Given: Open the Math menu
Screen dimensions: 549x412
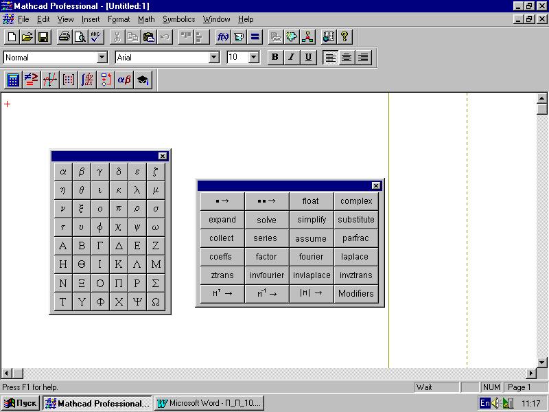Looking at the screenshot, I should (x=146, y=19).
